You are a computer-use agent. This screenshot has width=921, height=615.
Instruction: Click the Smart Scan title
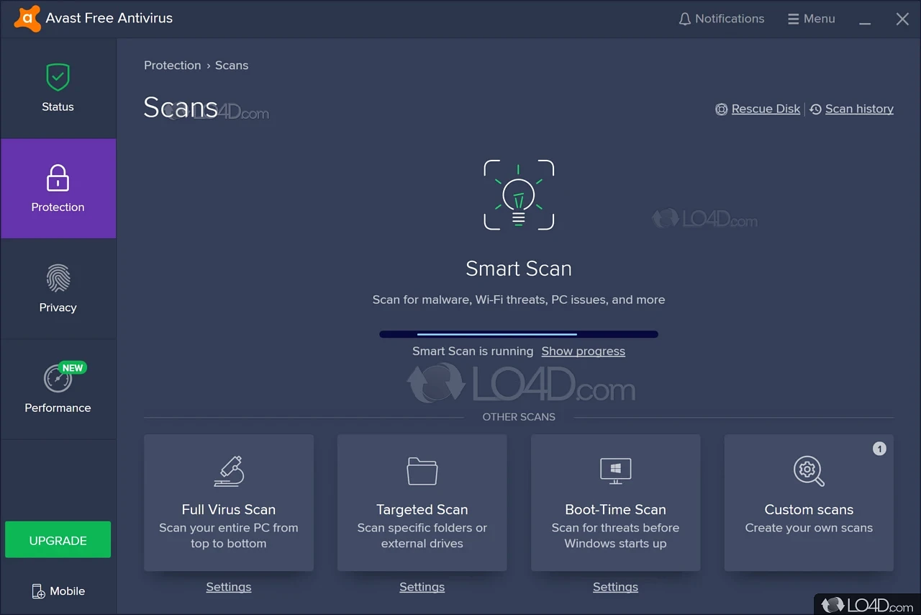[519, 269]
